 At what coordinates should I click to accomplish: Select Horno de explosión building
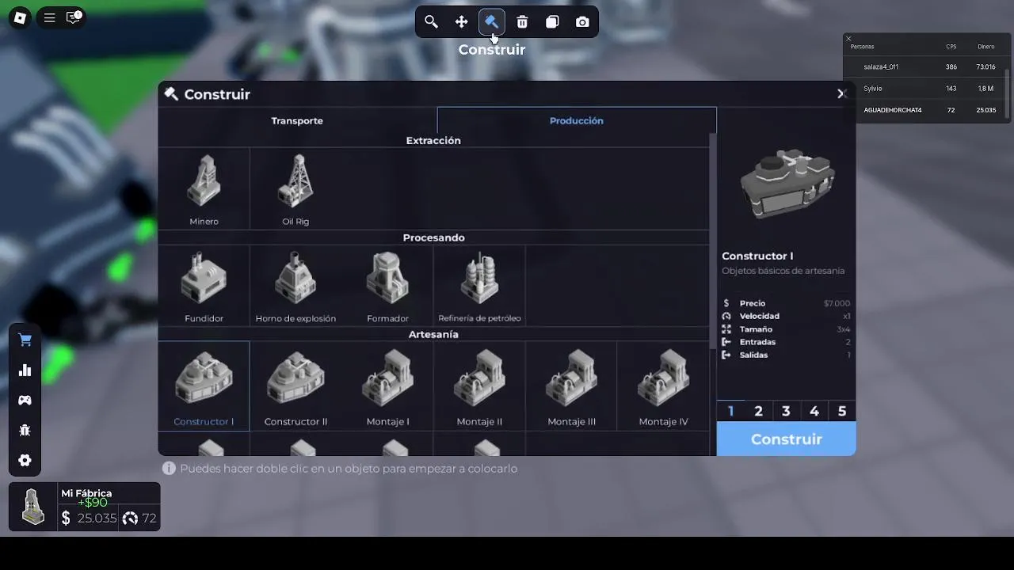tap(295, 285)
